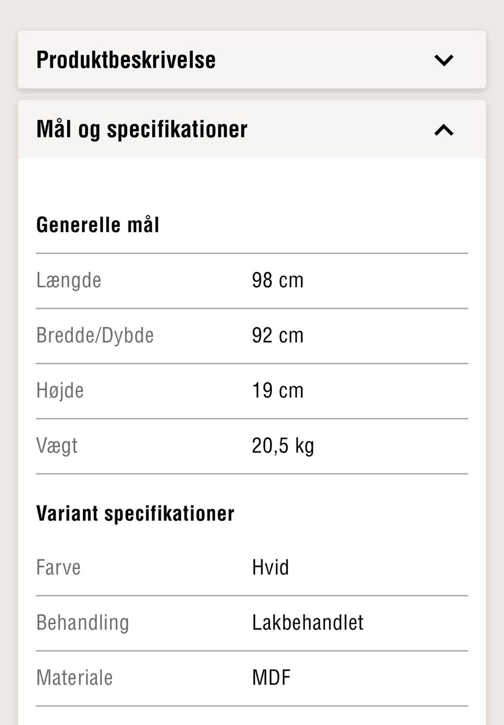
Task: Click the Vægt label
Action: tap(57, 446)
